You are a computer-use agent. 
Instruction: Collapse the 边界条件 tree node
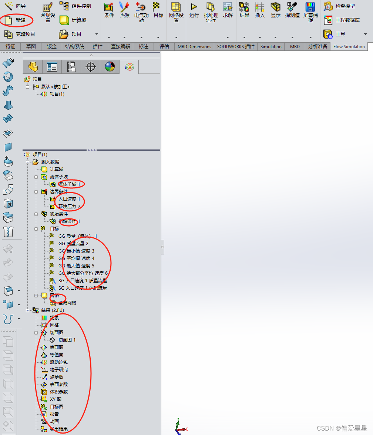[x=36, y=192]
